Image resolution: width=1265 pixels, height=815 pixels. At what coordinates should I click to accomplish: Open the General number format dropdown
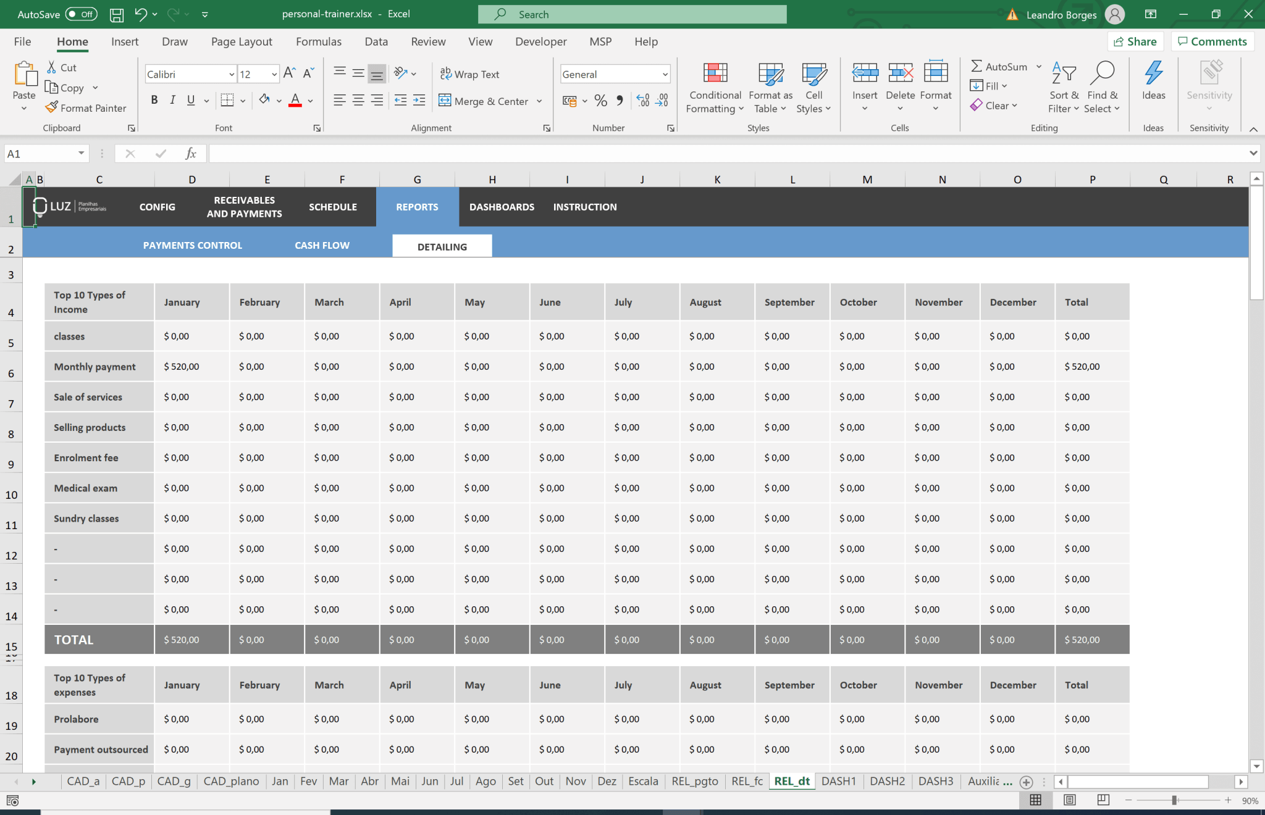tap(665, 74)
